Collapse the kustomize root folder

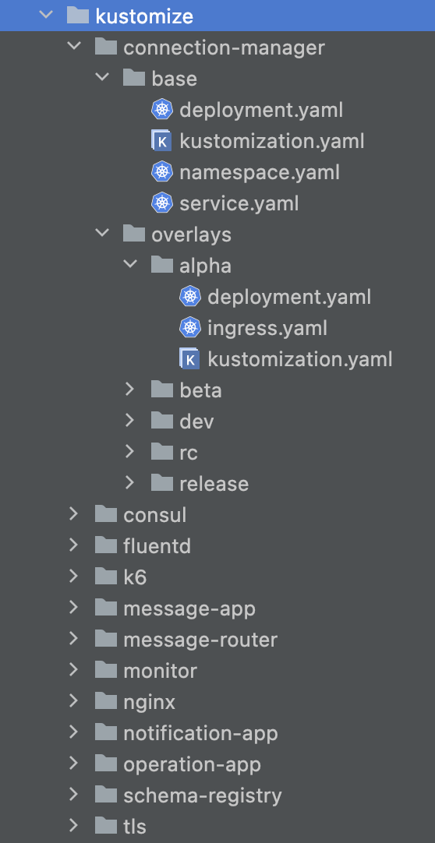46,15
